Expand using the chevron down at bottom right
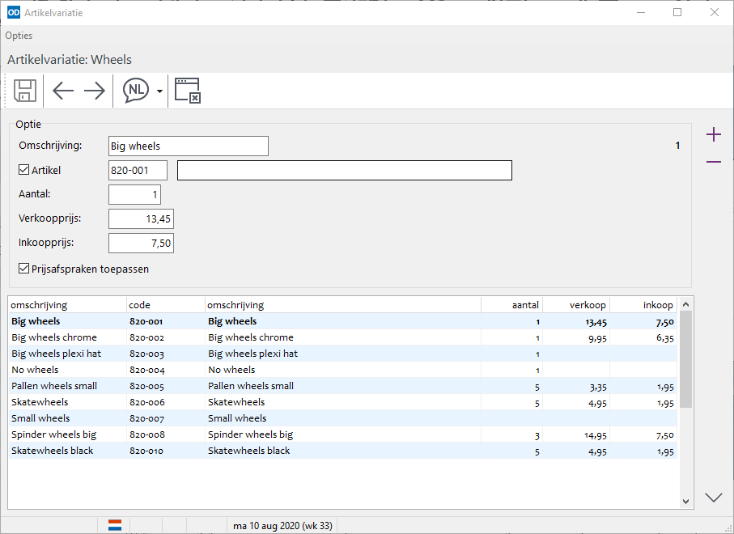The height and width of the screenshot is (534, 734). pyautogui.click(x=713, y=498)
